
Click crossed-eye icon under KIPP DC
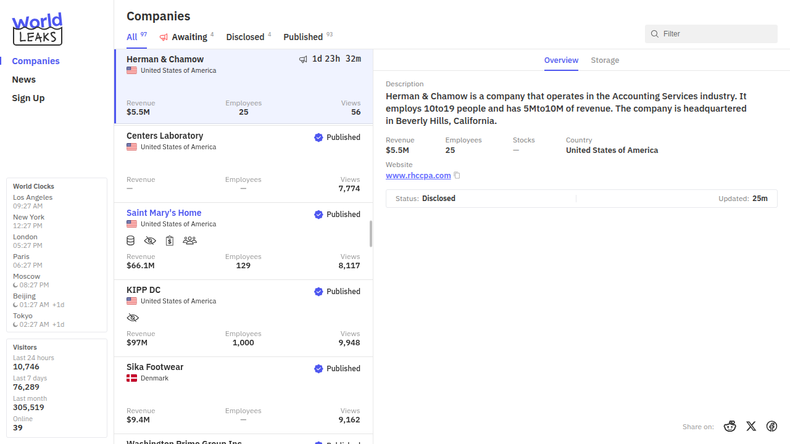133,318
